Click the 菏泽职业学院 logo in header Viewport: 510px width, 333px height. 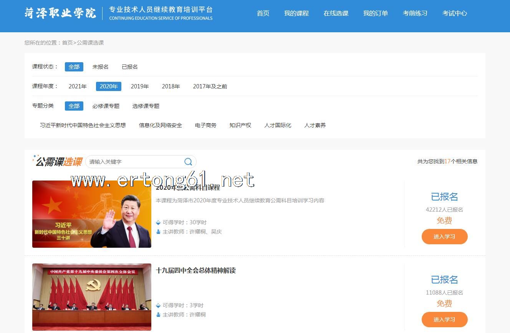pos(60,13)
